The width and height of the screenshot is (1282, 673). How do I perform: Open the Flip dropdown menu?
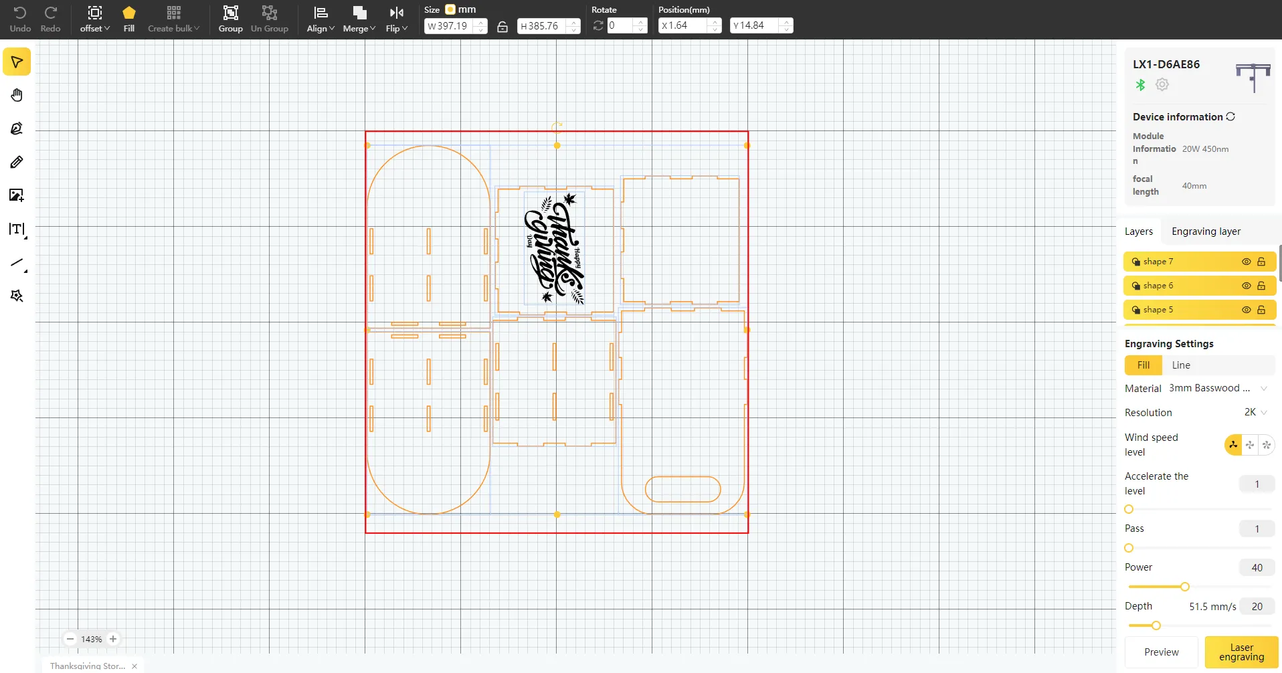tap(397, 19)
